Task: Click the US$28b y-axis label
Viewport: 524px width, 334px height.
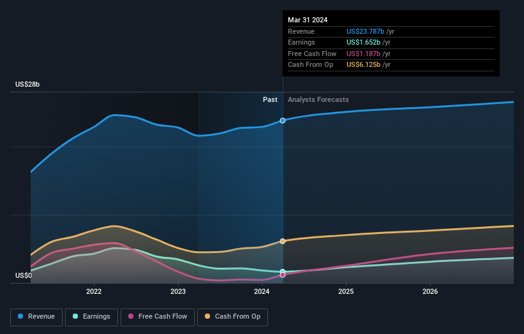Action: [27, 84]
